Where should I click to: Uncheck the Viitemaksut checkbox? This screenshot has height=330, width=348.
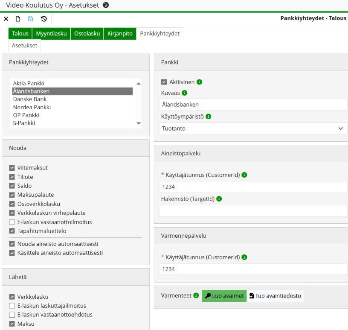coord(12,168)
